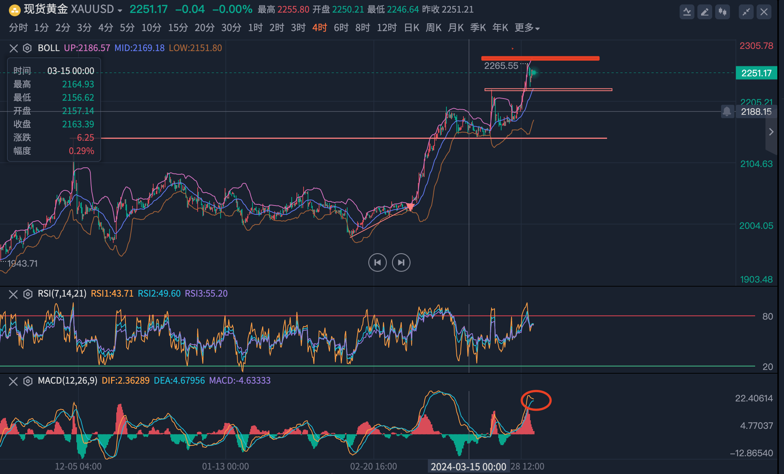Viewport: 784px width, 474px height.
Task: Open the XAUUSD symbol dropdown
Action: pyautogui.click(x=120, y=10)
